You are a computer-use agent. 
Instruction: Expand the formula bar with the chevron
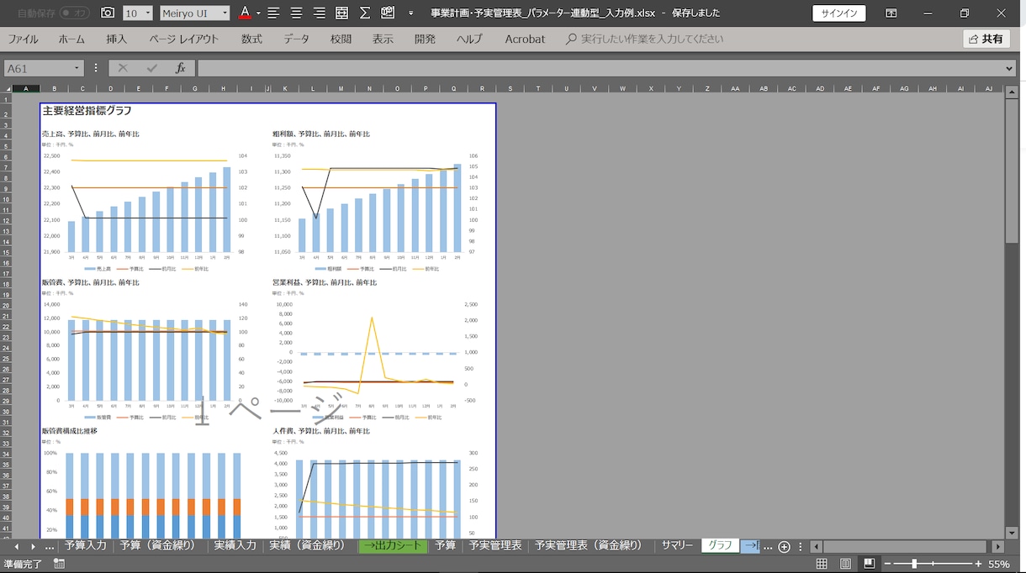(x=1009, y=68)
